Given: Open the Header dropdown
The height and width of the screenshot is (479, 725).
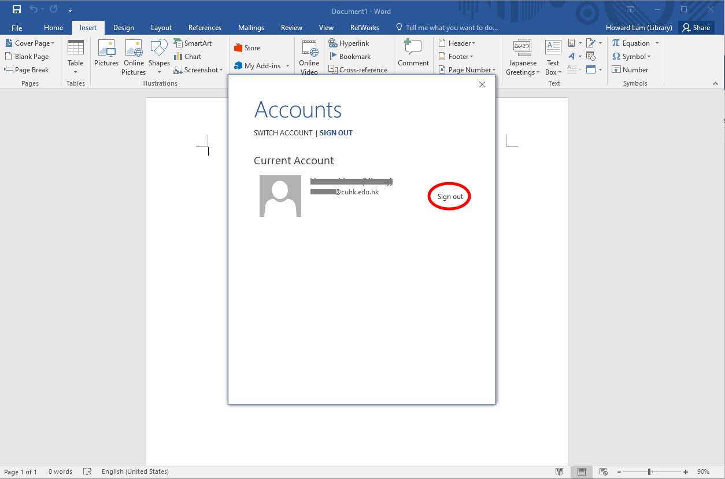Looking at the screenshot, I should pyautogui.click(x=457, y=43).
